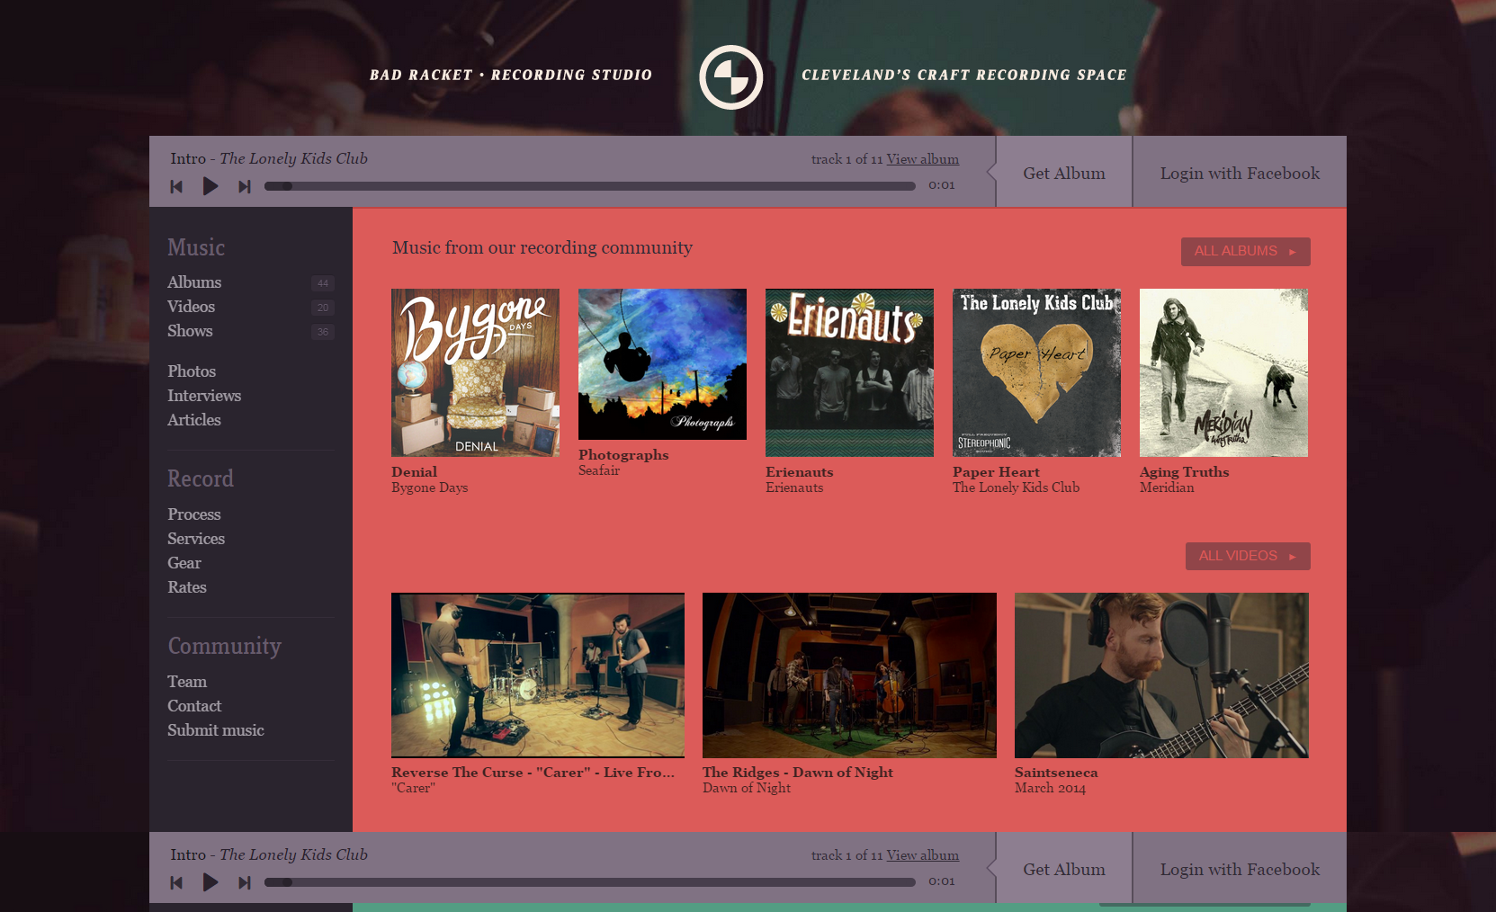
Task: Jump back to the previous track
Action: (x=177, y=186)
